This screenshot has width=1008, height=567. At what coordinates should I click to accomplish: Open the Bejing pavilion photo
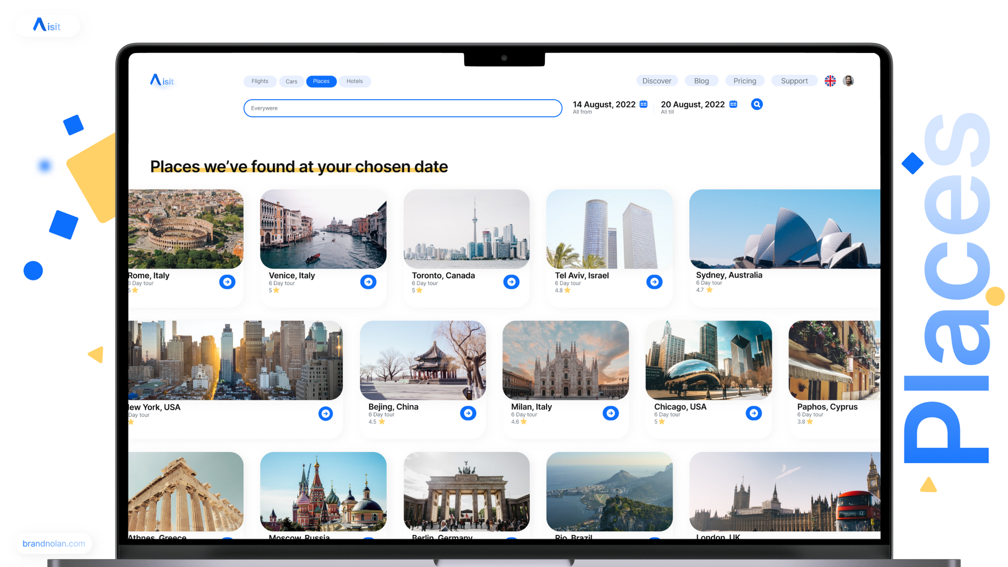click(423, 360)
